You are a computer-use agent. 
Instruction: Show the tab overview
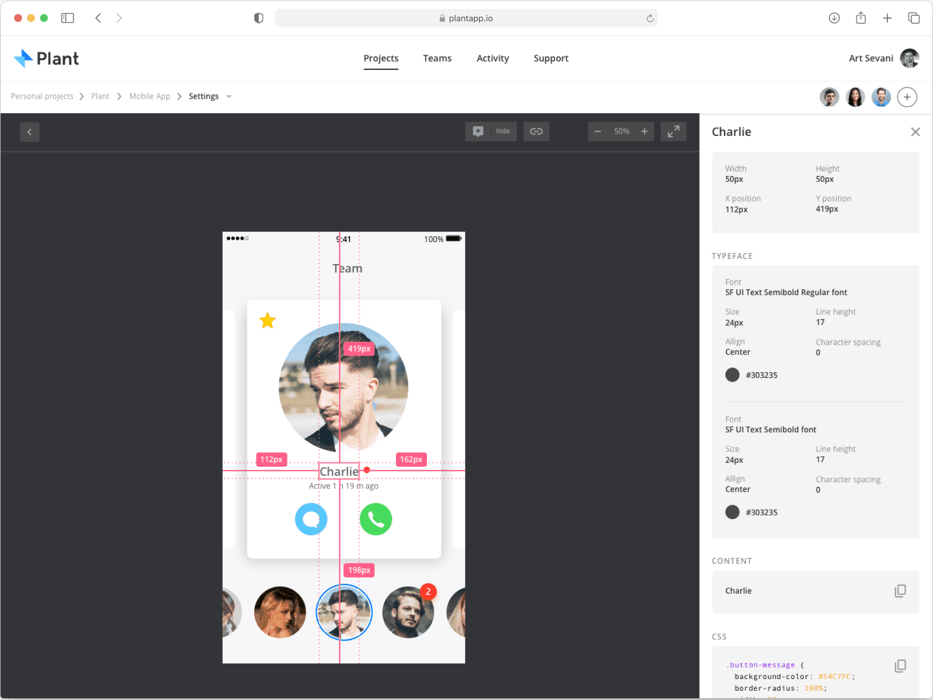click(914, 18)
